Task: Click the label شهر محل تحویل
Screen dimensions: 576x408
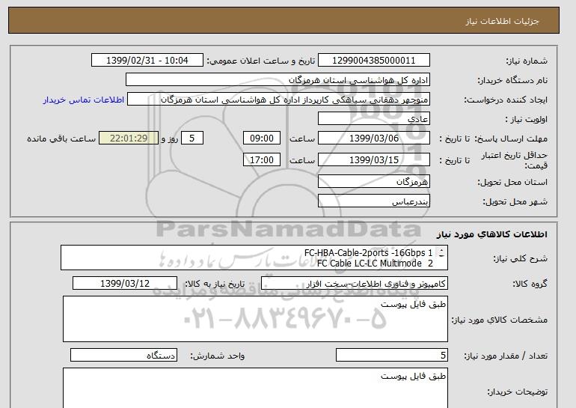Action: [515, 201]
